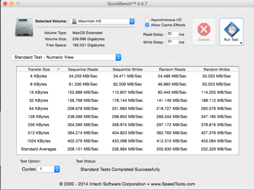Click the 34.259 MB/Sec sequential read value
The height and width of the screenshot is (190, 254).
[x=83, y=76]
